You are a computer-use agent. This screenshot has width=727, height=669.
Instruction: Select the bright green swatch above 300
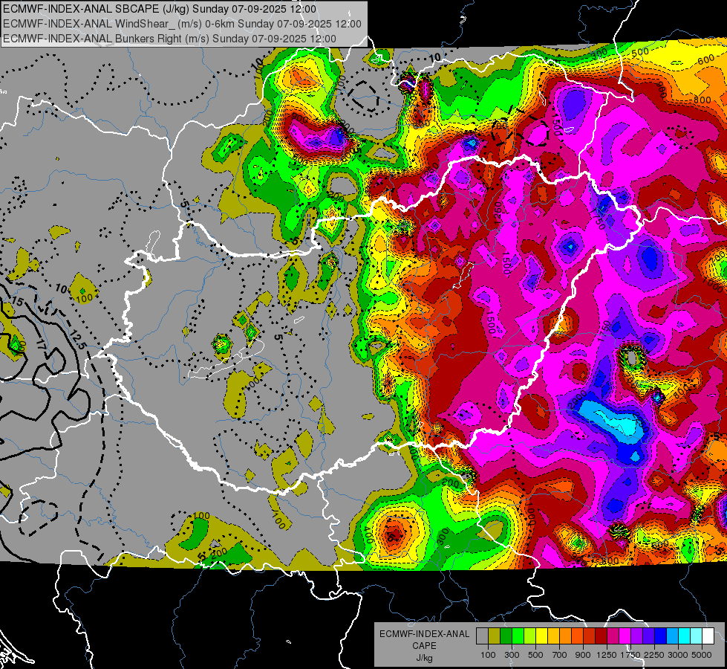point(518,636)
